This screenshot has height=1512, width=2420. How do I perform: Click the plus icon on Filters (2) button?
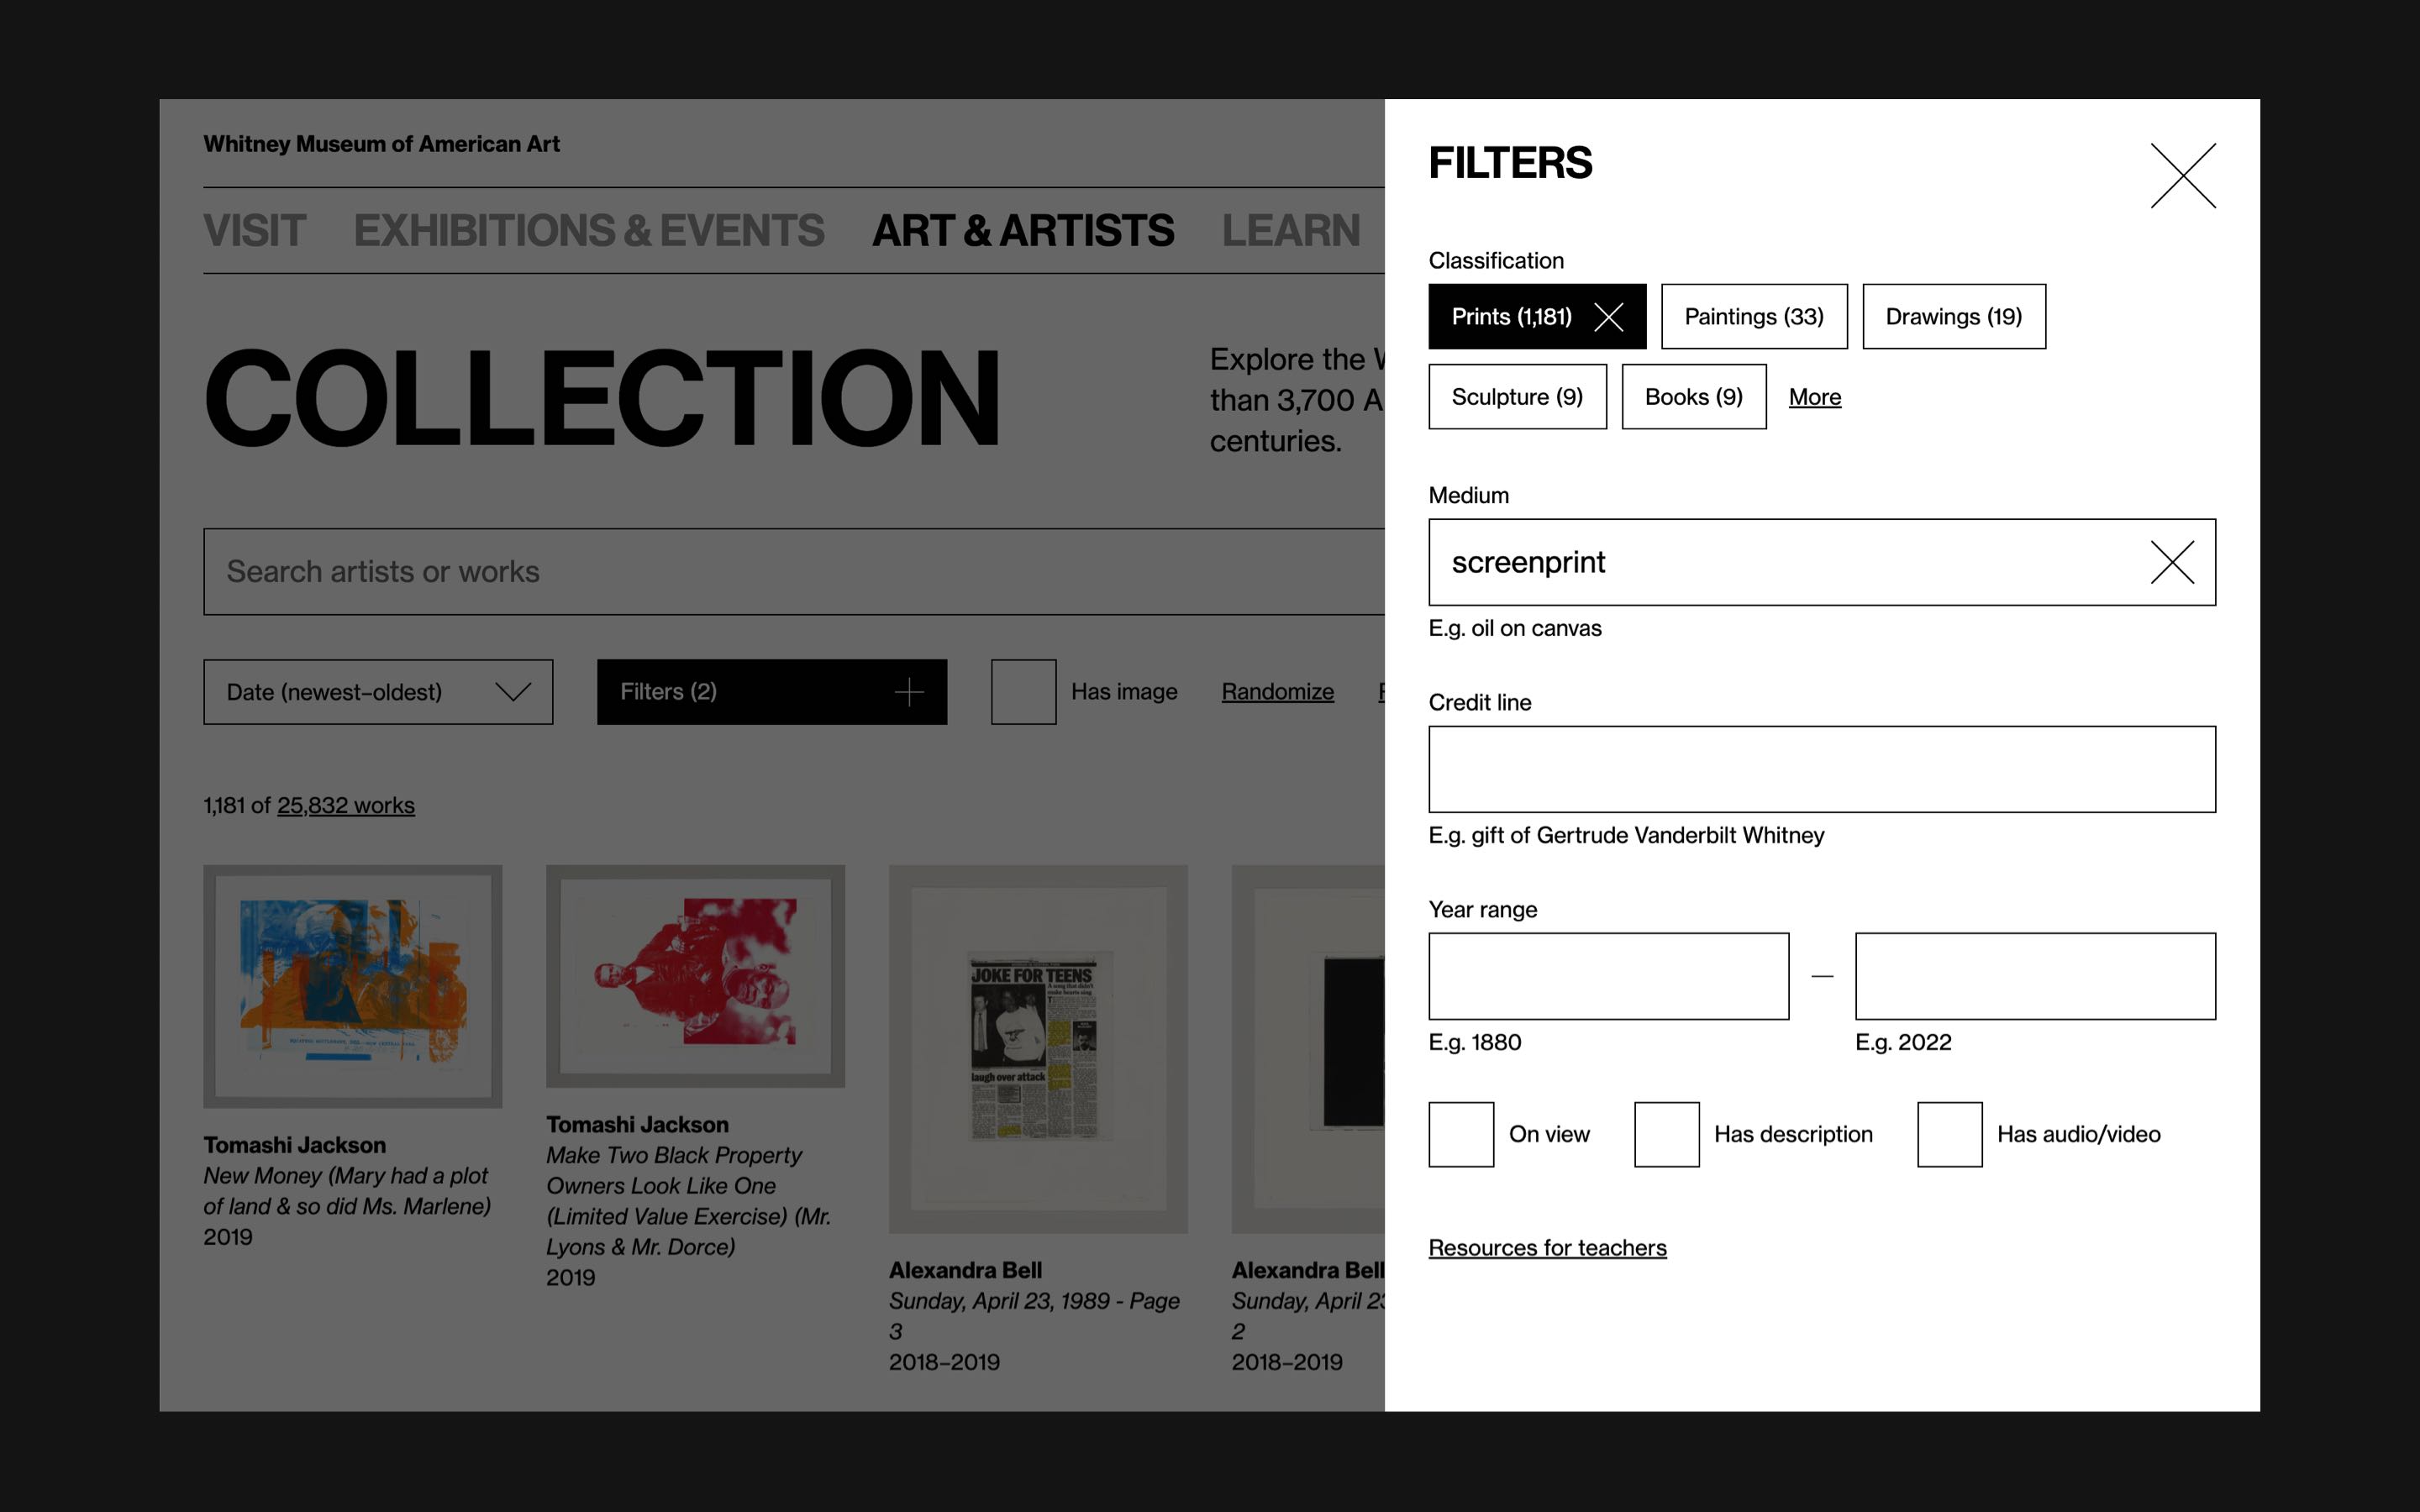pos(908,692)
